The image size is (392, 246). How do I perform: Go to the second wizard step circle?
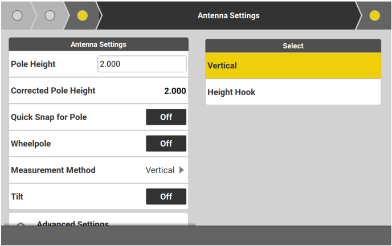point(50,15)
